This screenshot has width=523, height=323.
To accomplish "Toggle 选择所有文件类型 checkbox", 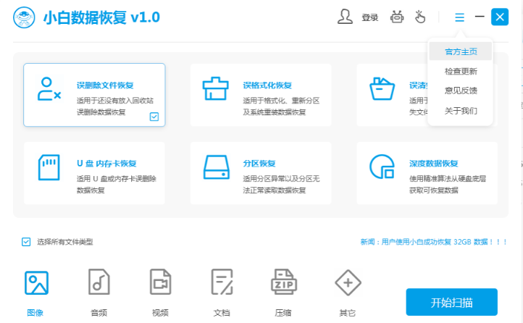I will pyautogui.click(x=26, y=242).
